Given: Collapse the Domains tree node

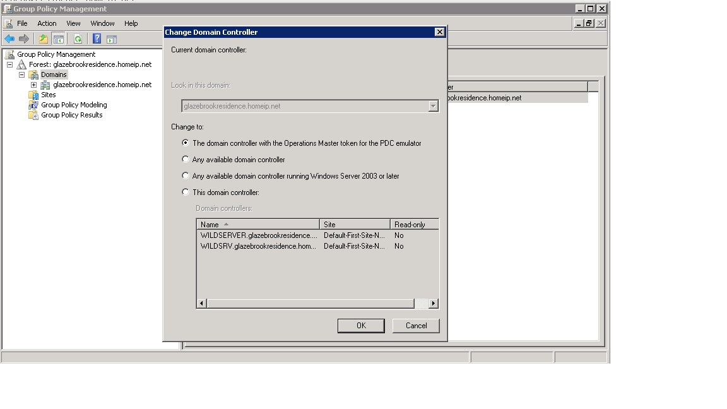Looking at the screenshot, I should pyautogui.click(x=21, y=74).
